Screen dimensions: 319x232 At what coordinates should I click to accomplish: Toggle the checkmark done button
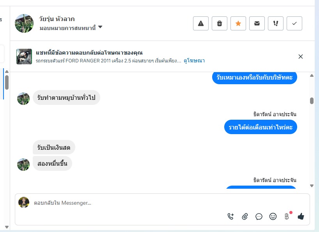coord(294,23)
